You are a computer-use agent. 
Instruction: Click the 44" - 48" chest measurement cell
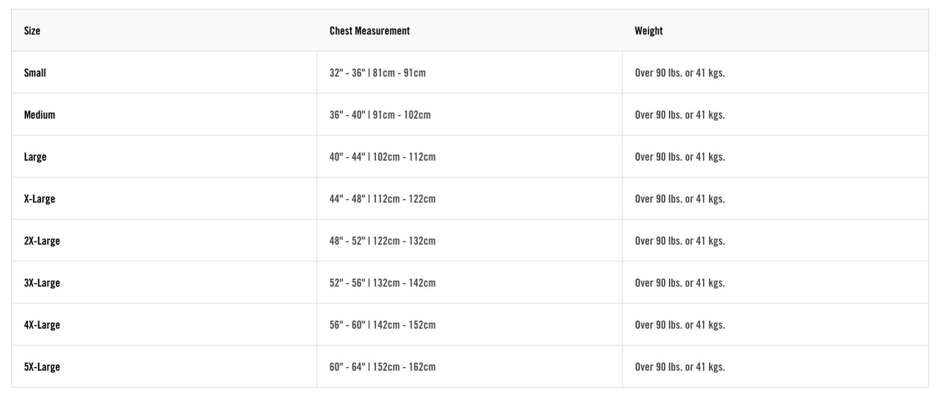[x=383, y=199]
